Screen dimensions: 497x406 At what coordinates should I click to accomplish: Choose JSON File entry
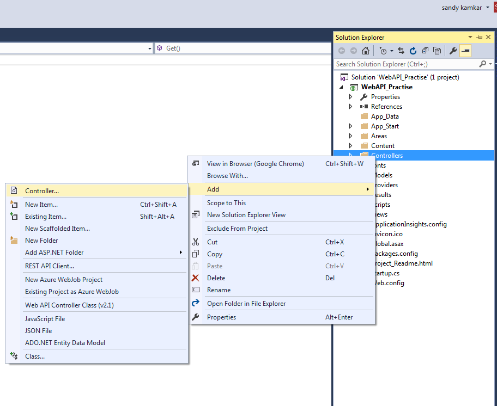96,331
